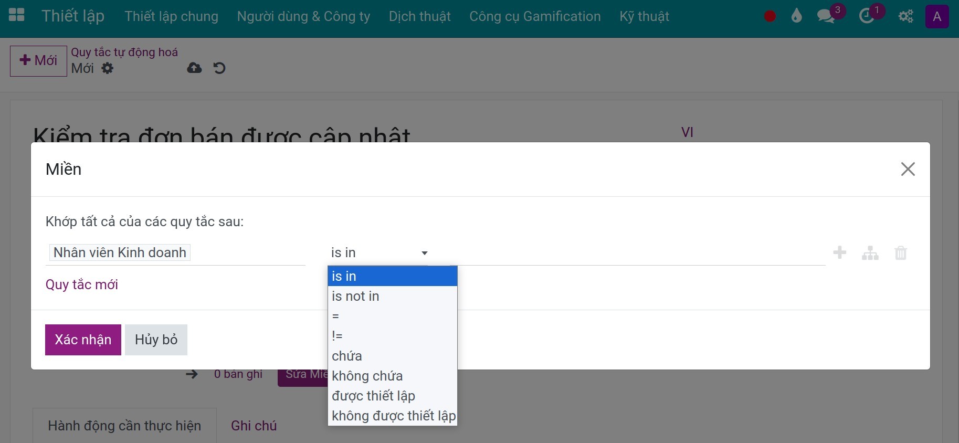Click the discard undo icon
Image resolution: width=959 pixels, height=443 pixels.
[219, 68]
